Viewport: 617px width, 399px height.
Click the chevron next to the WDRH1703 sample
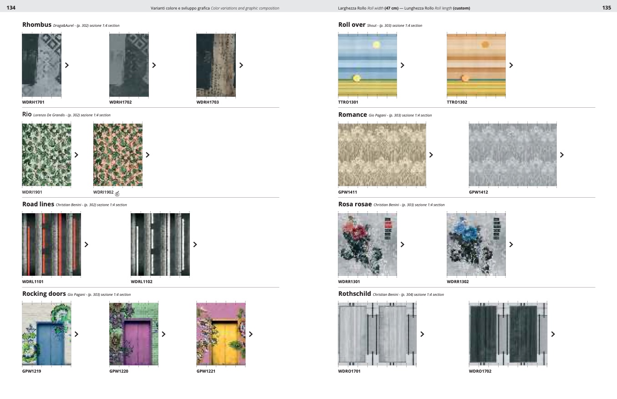pyautogui.click(x=241, y=65)
